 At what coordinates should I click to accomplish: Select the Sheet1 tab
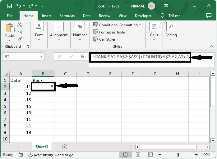42,147
